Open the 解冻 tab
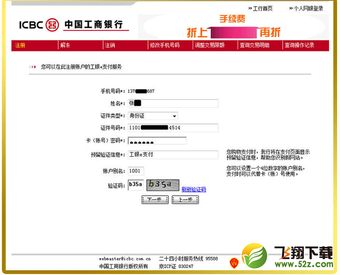Image resolution: width=340 pixels, height=275 pixels. click(x=65, y=45)
